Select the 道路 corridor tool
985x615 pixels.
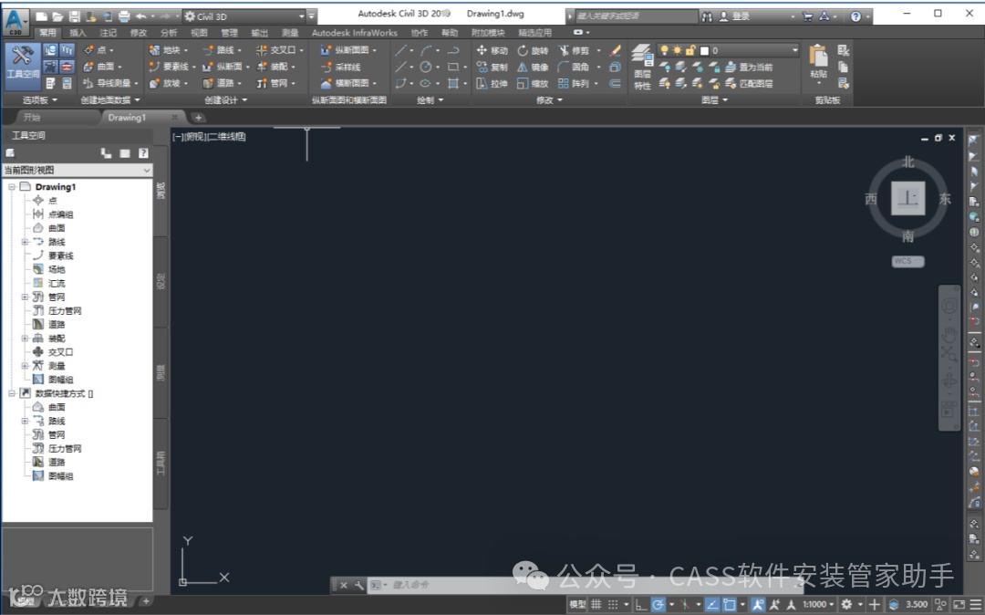(x=222, y=83)
